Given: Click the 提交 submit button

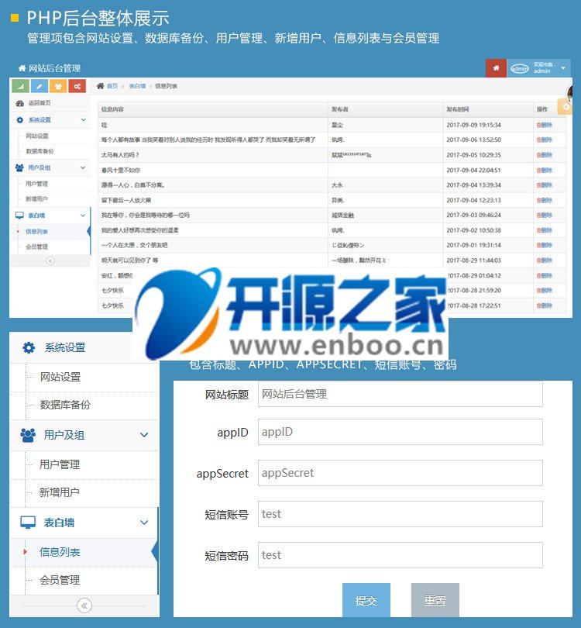Looking at the screenshot, I should pyautogui.click(x=366, y=600).
